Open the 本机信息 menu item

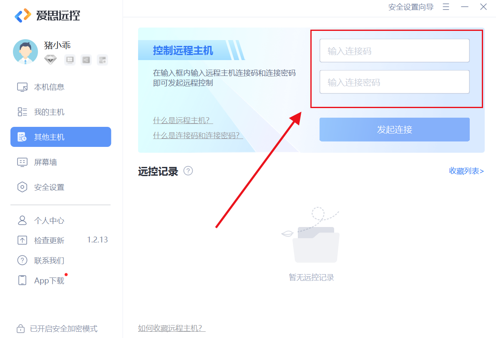(x=61, y=87)
